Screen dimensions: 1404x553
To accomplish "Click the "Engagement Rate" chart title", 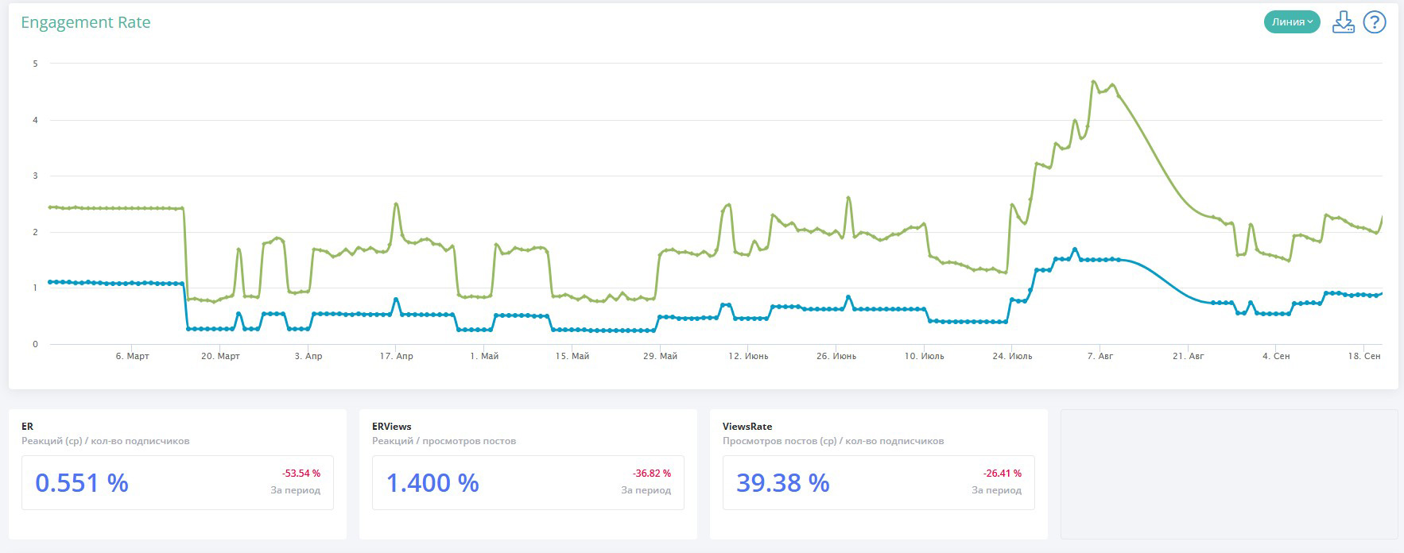I will pyautogui.click(x=86, y=23).
